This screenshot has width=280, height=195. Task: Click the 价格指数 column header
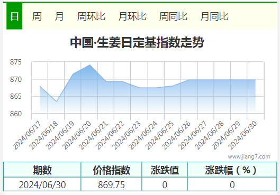coord(112,170)
